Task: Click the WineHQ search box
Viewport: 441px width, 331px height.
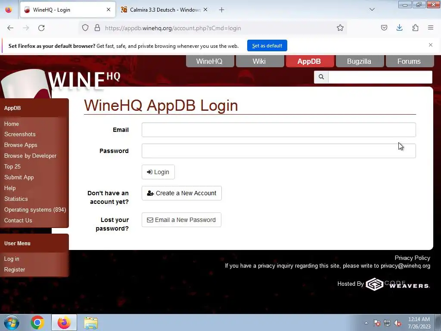Action: (x=380, y=77)
